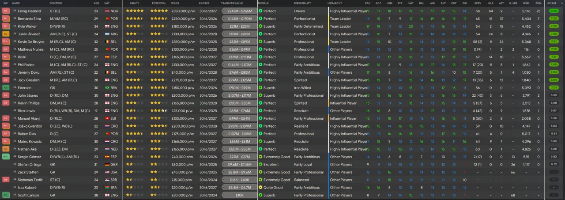
Task: Click Kyle Walker's Fairly Determined personality
Action: 309,26
